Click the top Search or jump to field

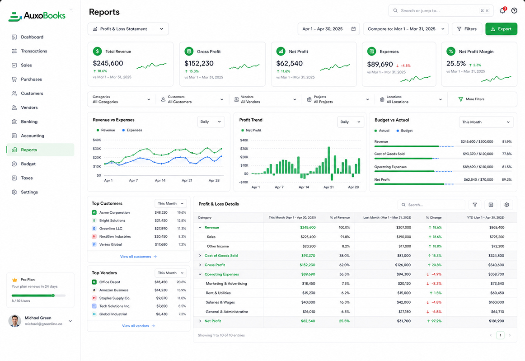[441, 11]
